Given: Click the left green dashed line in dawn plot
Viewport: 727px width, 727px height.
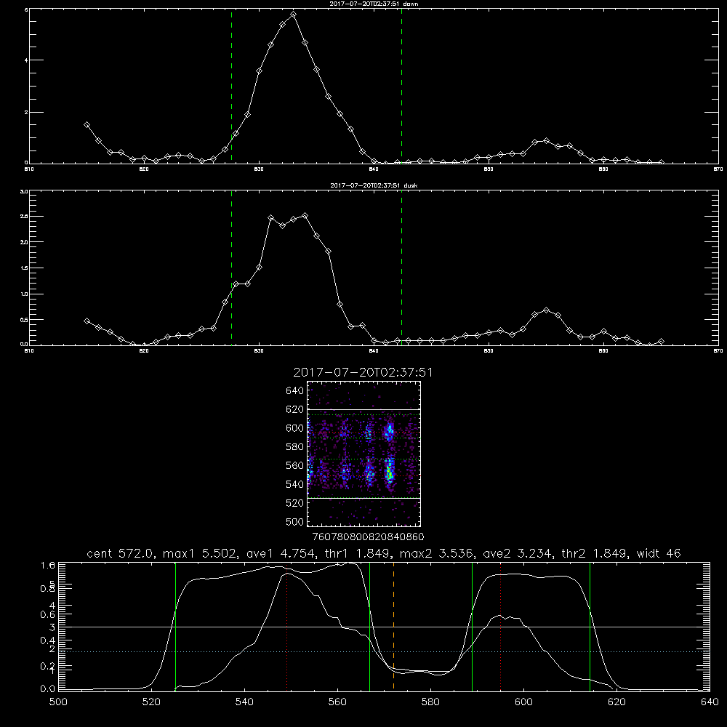Looking at the screenshot, I should [231, 86].
